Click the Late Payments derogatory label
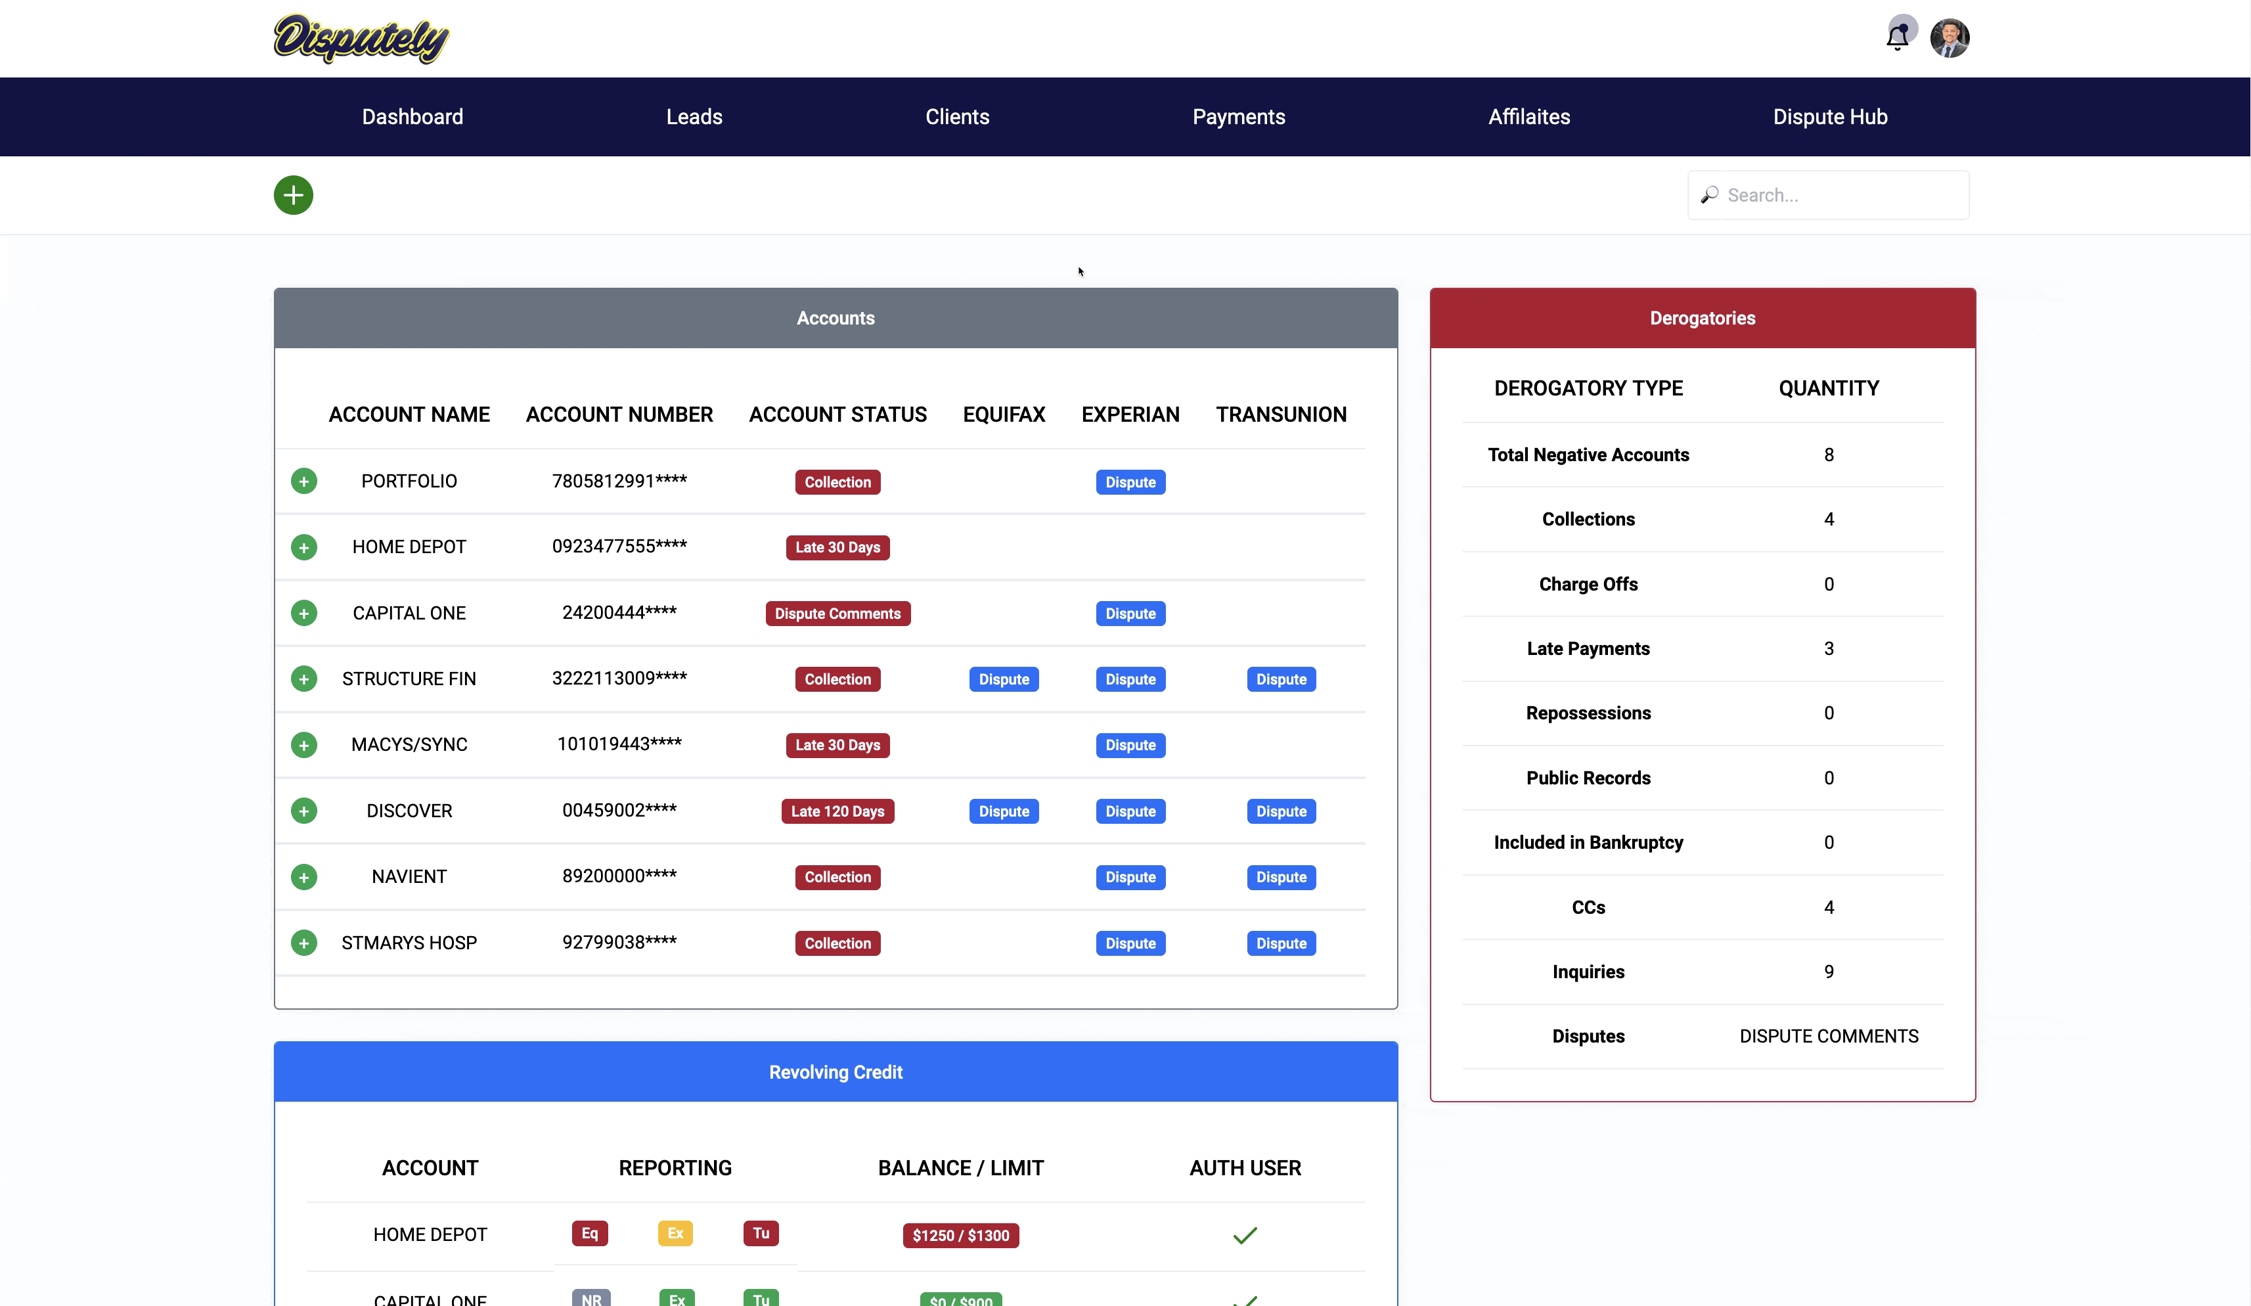 coord(1588,648)
